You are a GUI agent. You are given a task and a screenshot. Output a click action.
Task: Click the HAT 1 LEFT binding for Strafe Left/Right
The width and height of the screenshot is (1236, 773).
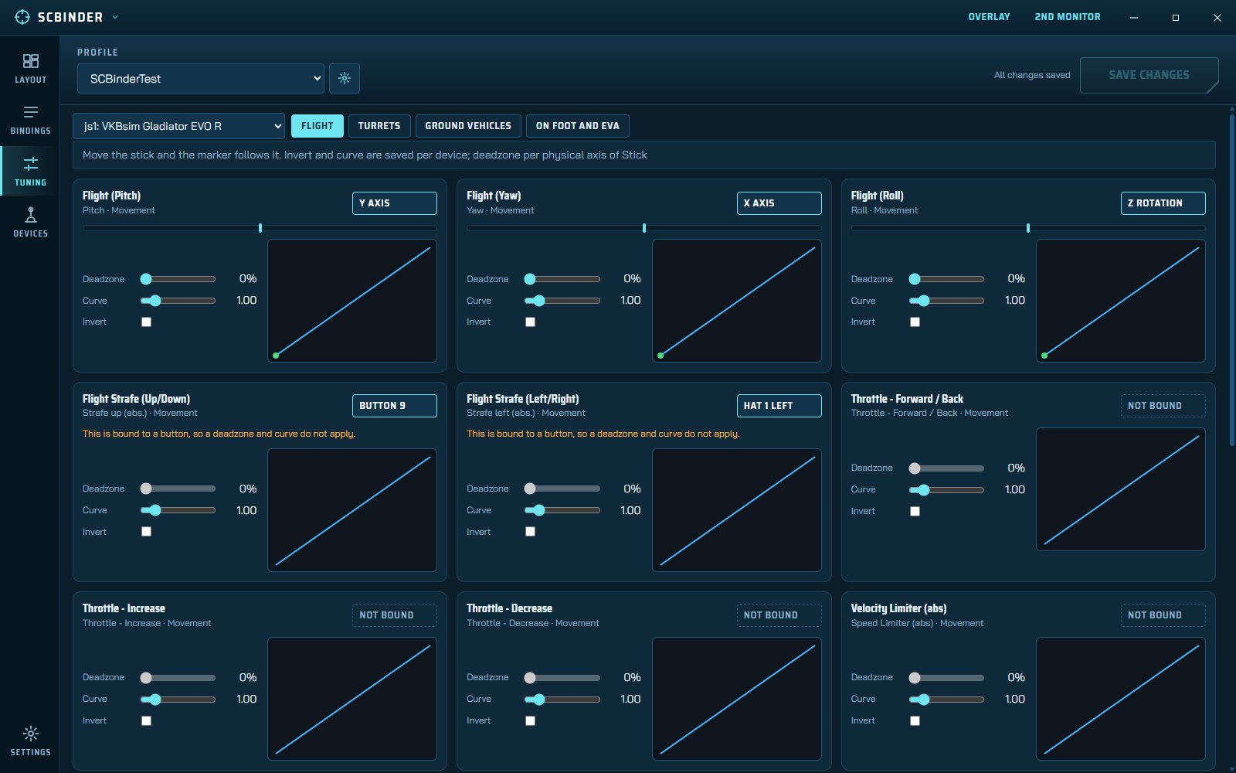click(779, 406)
